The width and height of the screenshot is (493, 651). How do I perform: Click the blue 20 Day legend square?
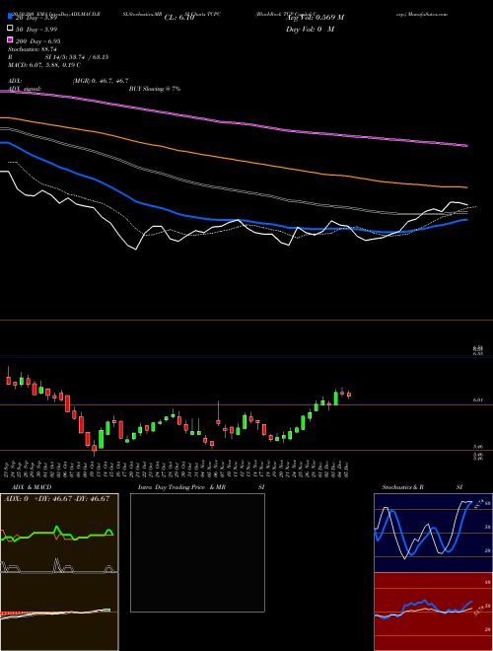pyautogui.click(x=10, y=17)
